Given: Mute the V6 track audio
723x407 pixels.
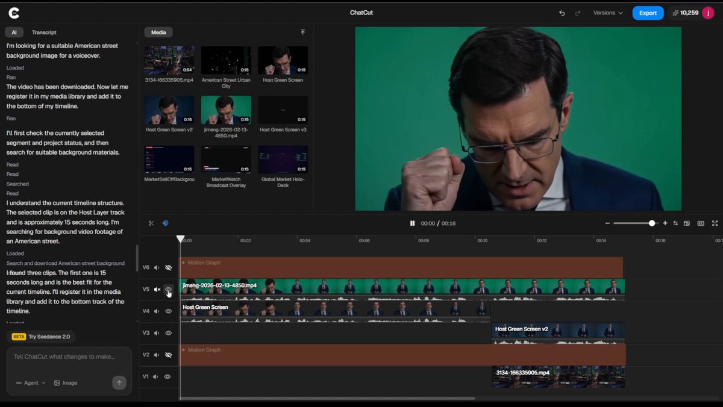Looking at the screenshot, I should point(157,267).
